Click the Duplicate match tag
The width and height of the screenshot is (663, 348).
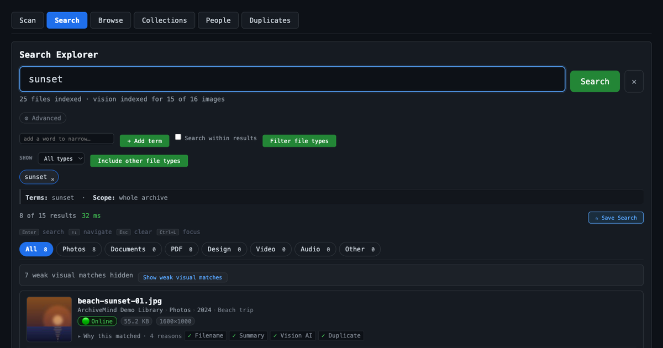pos(340,335)
